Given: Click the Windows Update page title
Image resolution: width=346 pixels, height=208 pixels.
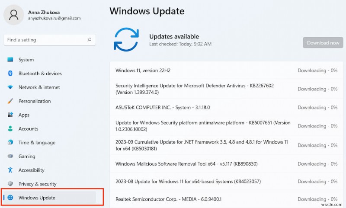Looking at the screenshot, I should [147, 11].
